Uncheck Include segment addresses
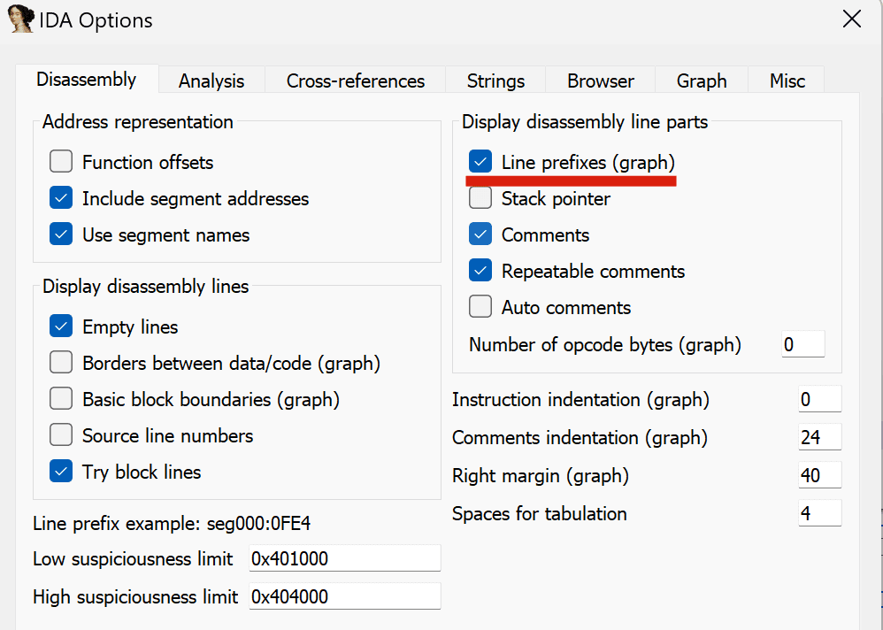 click(61, 197)
